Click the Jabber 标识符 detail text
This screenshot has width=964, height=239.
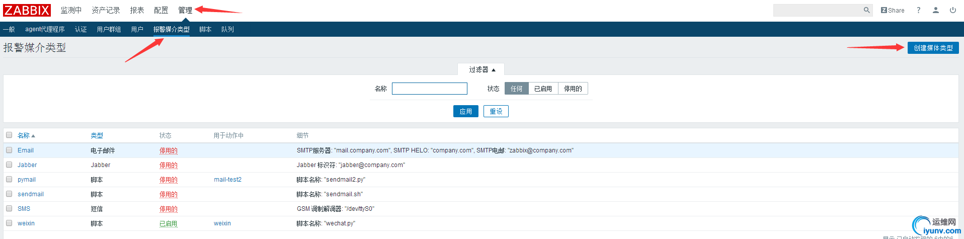[351, 165]
